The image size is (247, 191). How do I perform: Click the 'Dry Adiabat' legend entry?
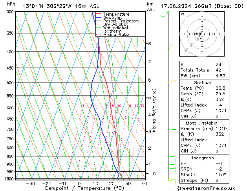coord(115,24)
